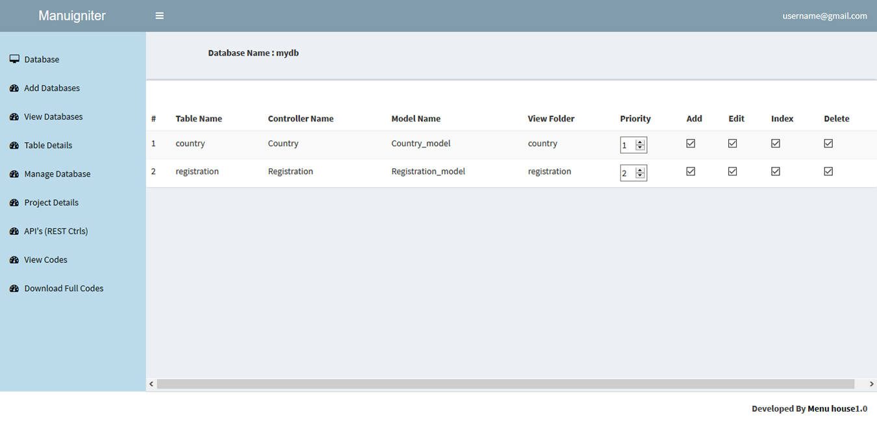Increase priority of country using up arrow
The width and height of the screenshot is (877, 422).
640,142
